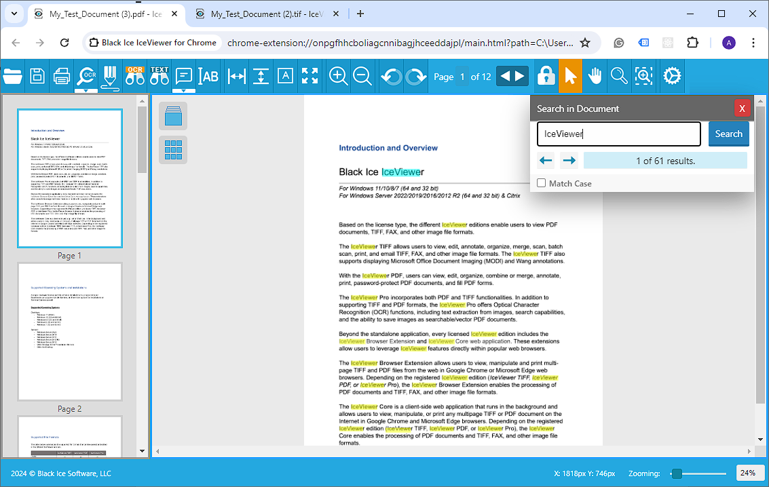Click the highlighted IceViewer in the title
The width and height of the screenshot is (769, 487).
(402, 172)
